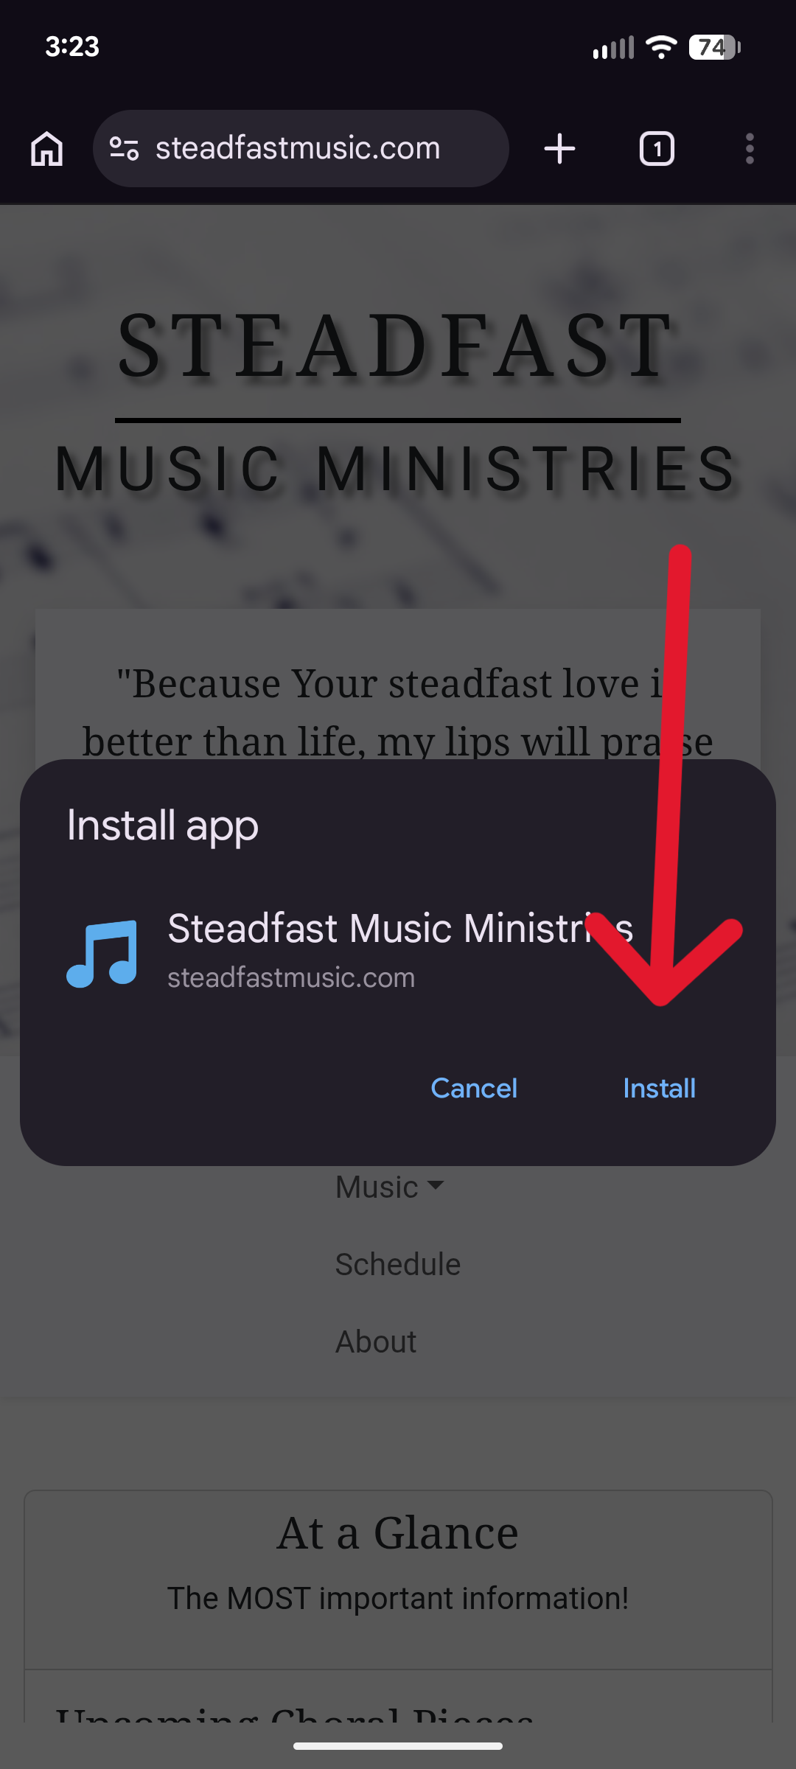Tap the bottom home indicator bar
The width and height of the screenshot is (796, 1769).
(398, 1745)
